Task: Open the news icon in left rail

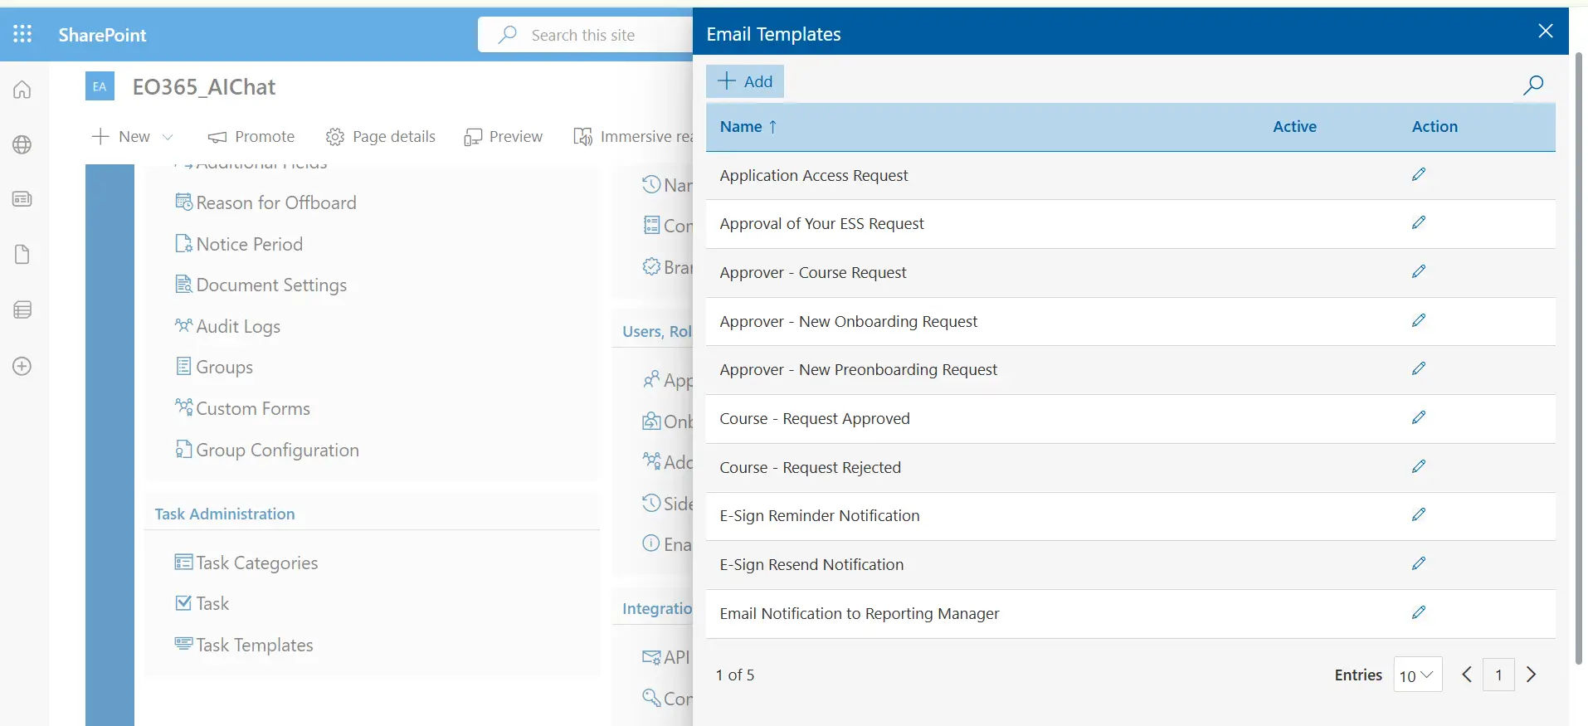Action: [x=22, y=199]
